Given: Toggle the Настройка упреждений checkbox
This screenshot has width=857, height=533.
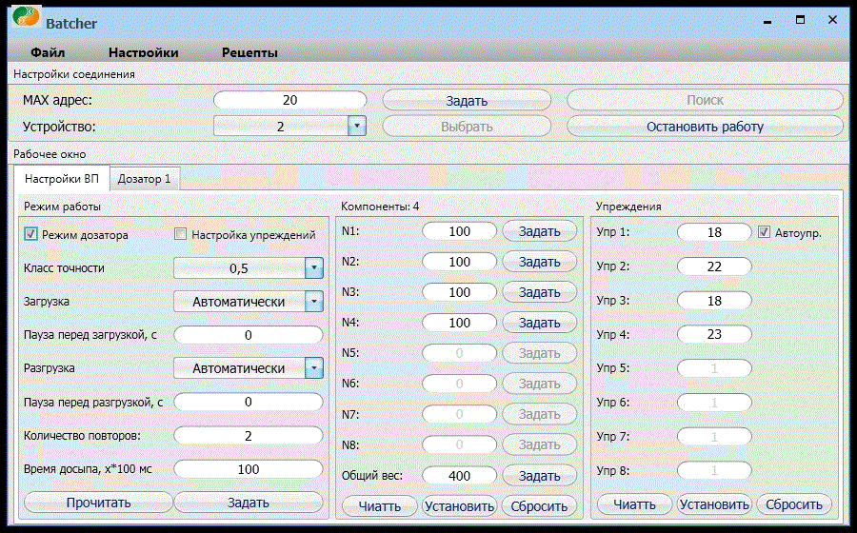Looking at the screenshot, I should click(181, 234).
